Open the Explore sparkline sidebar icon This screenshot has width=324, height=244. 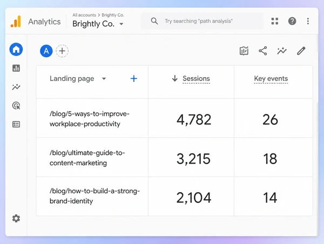16,87
